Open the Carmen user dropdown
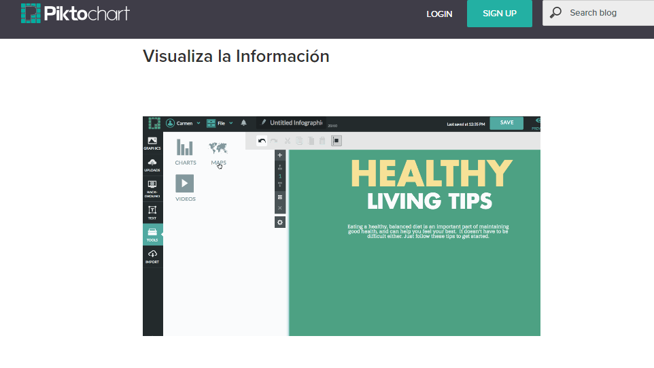Image resolution: width=654 pixels, height=368 pixels. [183, 123]
